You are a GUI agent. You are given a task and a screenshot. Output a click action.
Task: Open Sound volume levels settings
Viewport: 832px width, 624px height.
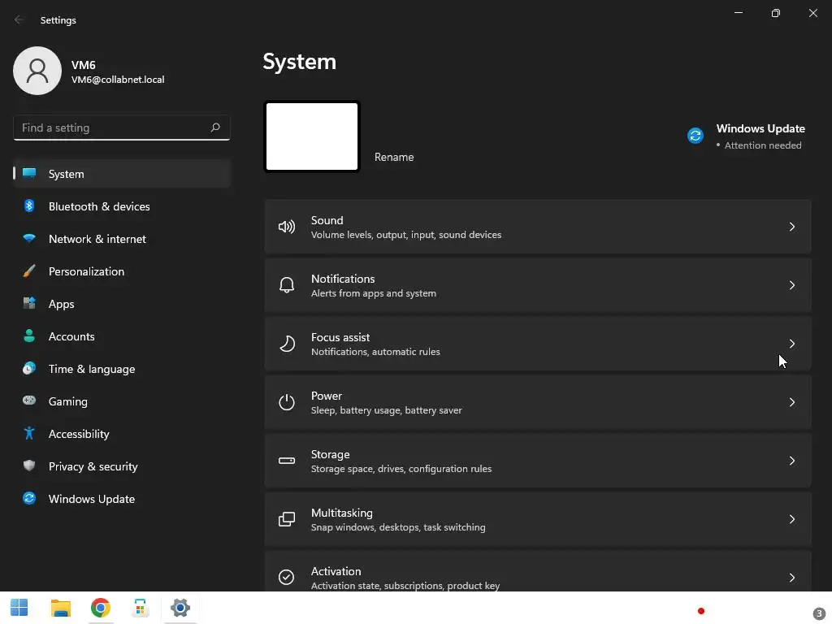click(538, 227)
